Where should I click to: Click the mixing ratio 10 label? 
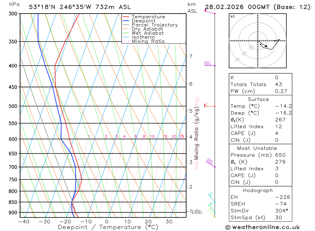point(152,136)
